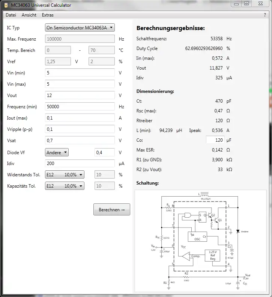The height and width of the screenshot is (297, 272).
Task: Click the Kapazitäts Tol. percent field
Action: tap(105, 186)
